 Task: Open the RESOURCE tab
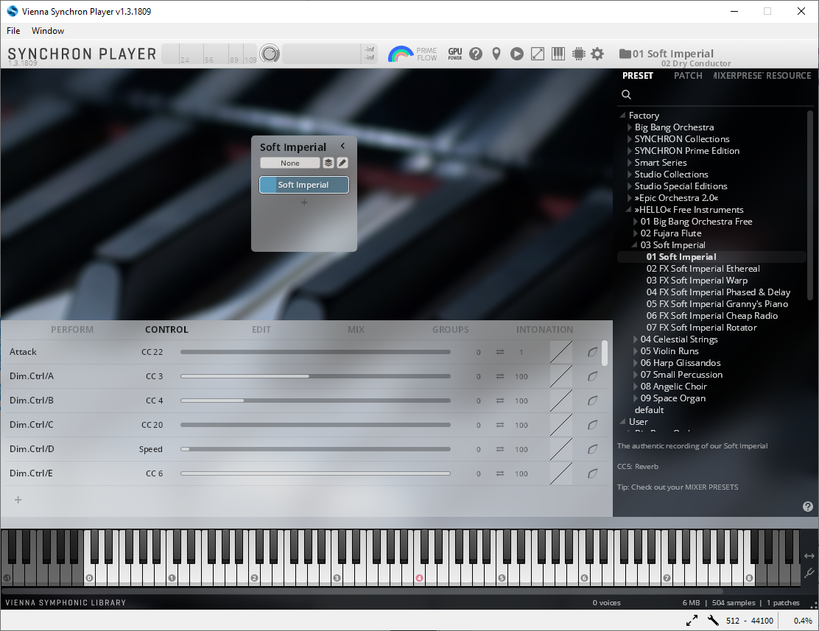(x=788, y=76)
